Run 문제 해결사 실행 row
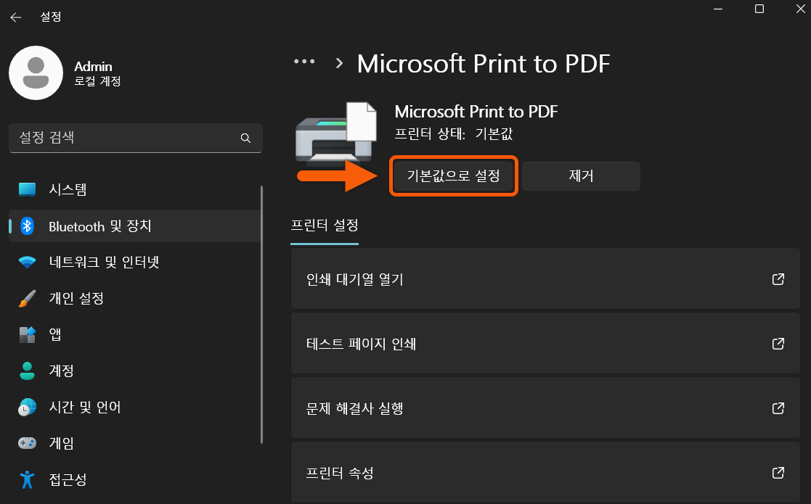 [x=545, y=408]
